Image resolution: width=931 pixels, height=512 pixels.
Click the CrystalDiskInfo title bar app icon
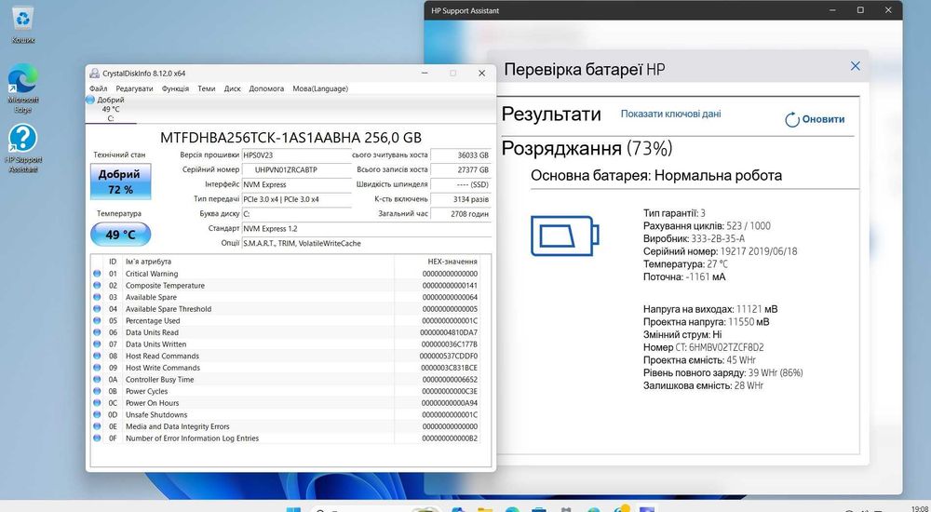pyautogui.click(x=94, y=73)
